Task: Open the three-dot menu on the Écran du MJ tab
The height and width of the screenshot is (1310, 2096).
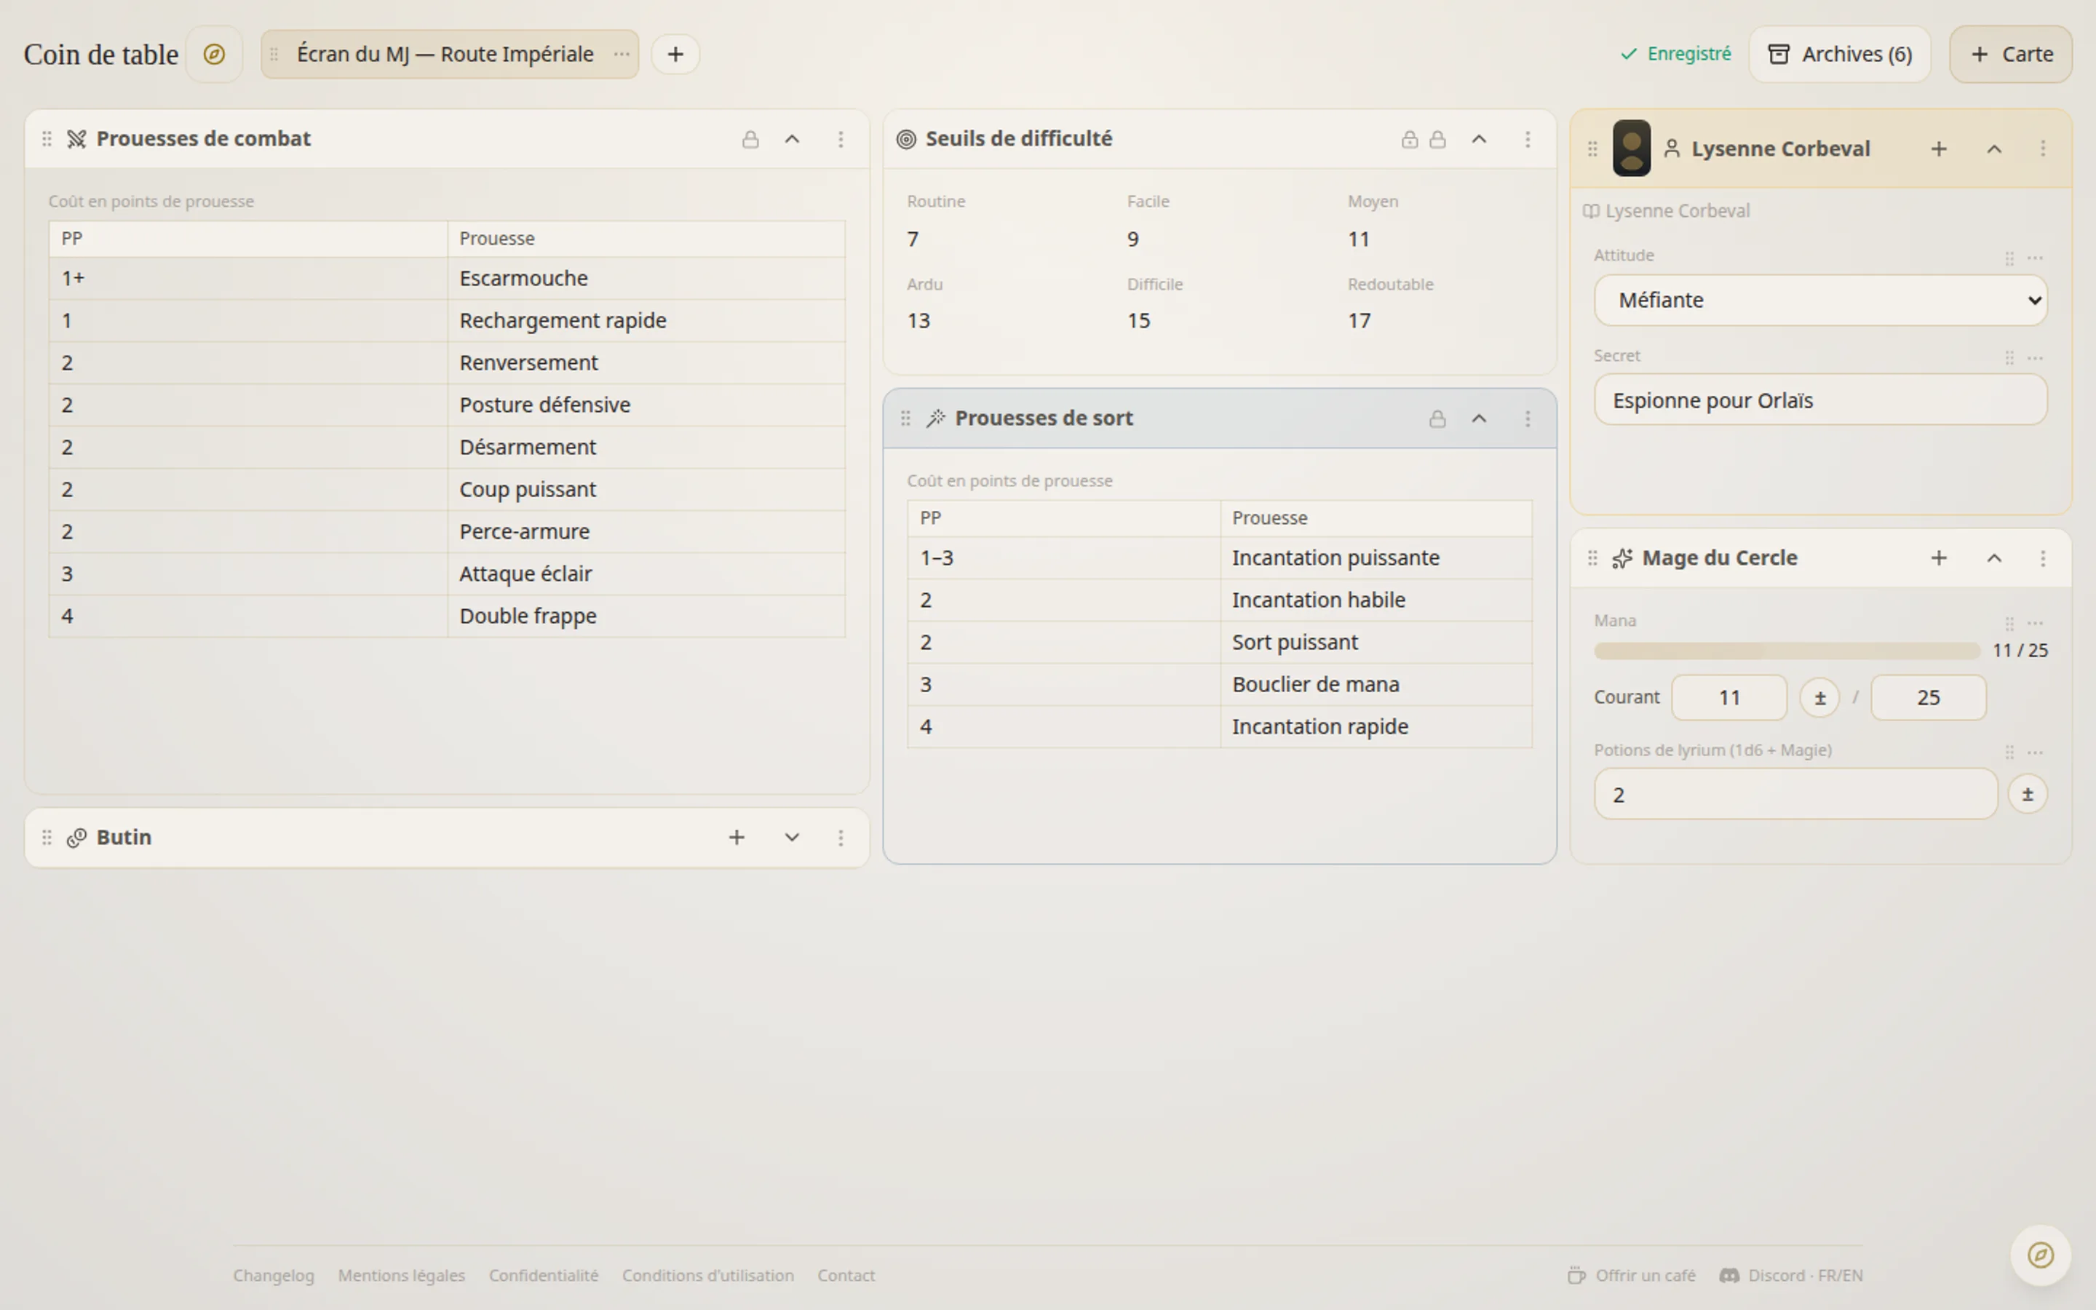Action: point(621,55)
